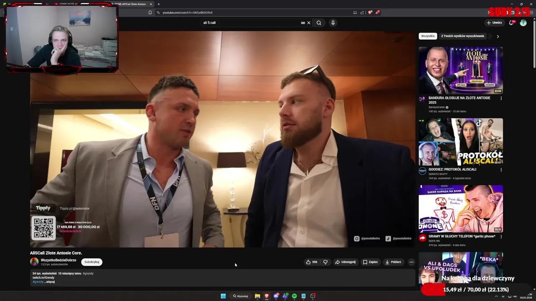This screenshot has height=301, width=536.
Task: Open options for Gramy w Głuchy Telefon video
Action: [x=501, y=237]
